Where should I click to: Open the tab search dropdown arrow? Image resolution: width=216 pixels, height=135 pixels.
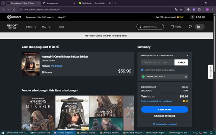pos(3,3)
